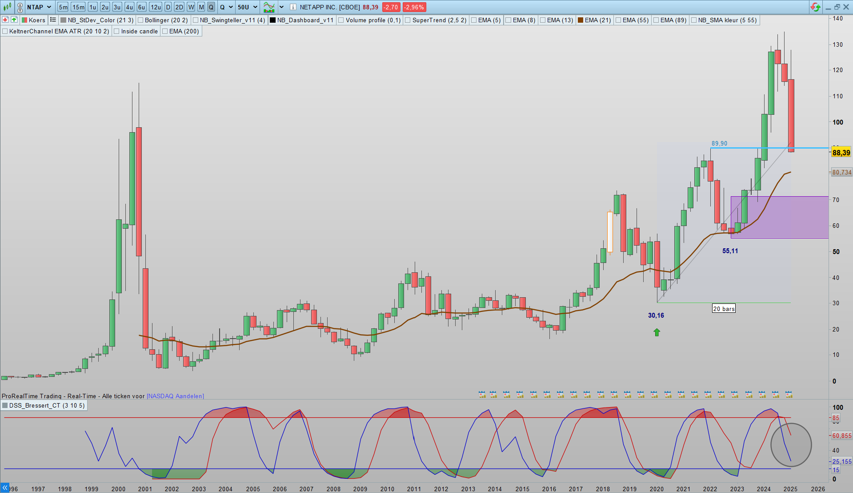This screenshot has height=493, width=853.
Task: Select the W weekly timeframe
Action: click(191, 7)
